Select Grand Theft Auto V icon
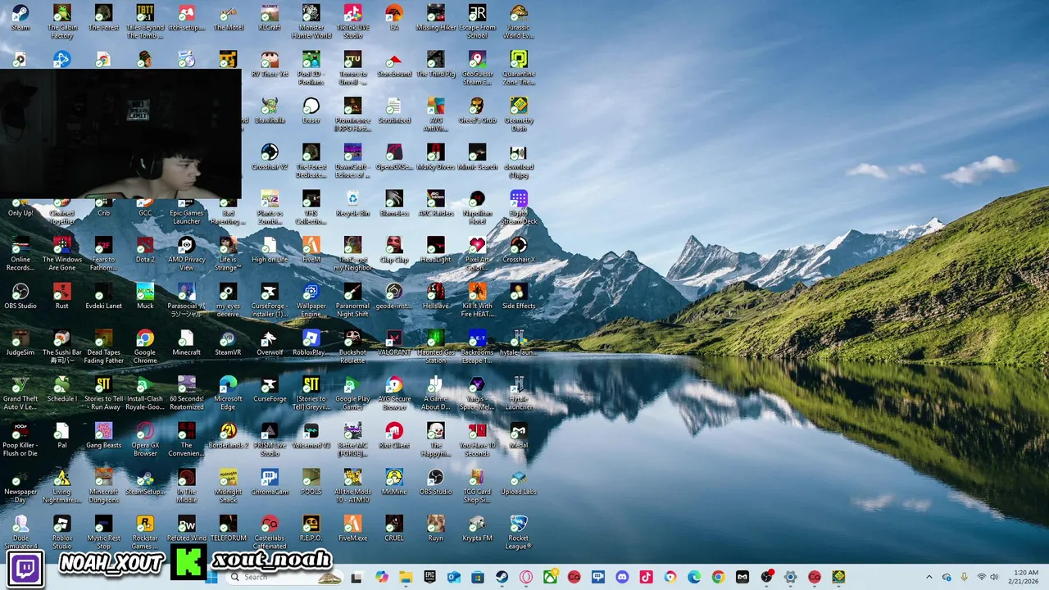The image size is (1049, 590). 20,394
